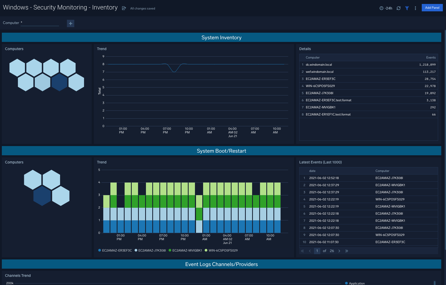
Task: Jump to the first page of Latest Events
Action: coord(302,251)
